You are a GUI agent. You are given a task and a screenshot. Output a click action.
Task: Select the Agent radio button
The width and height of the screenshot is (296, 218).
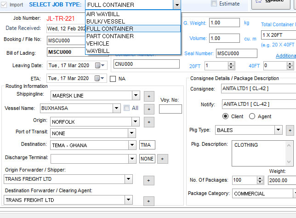click(252, 116)
